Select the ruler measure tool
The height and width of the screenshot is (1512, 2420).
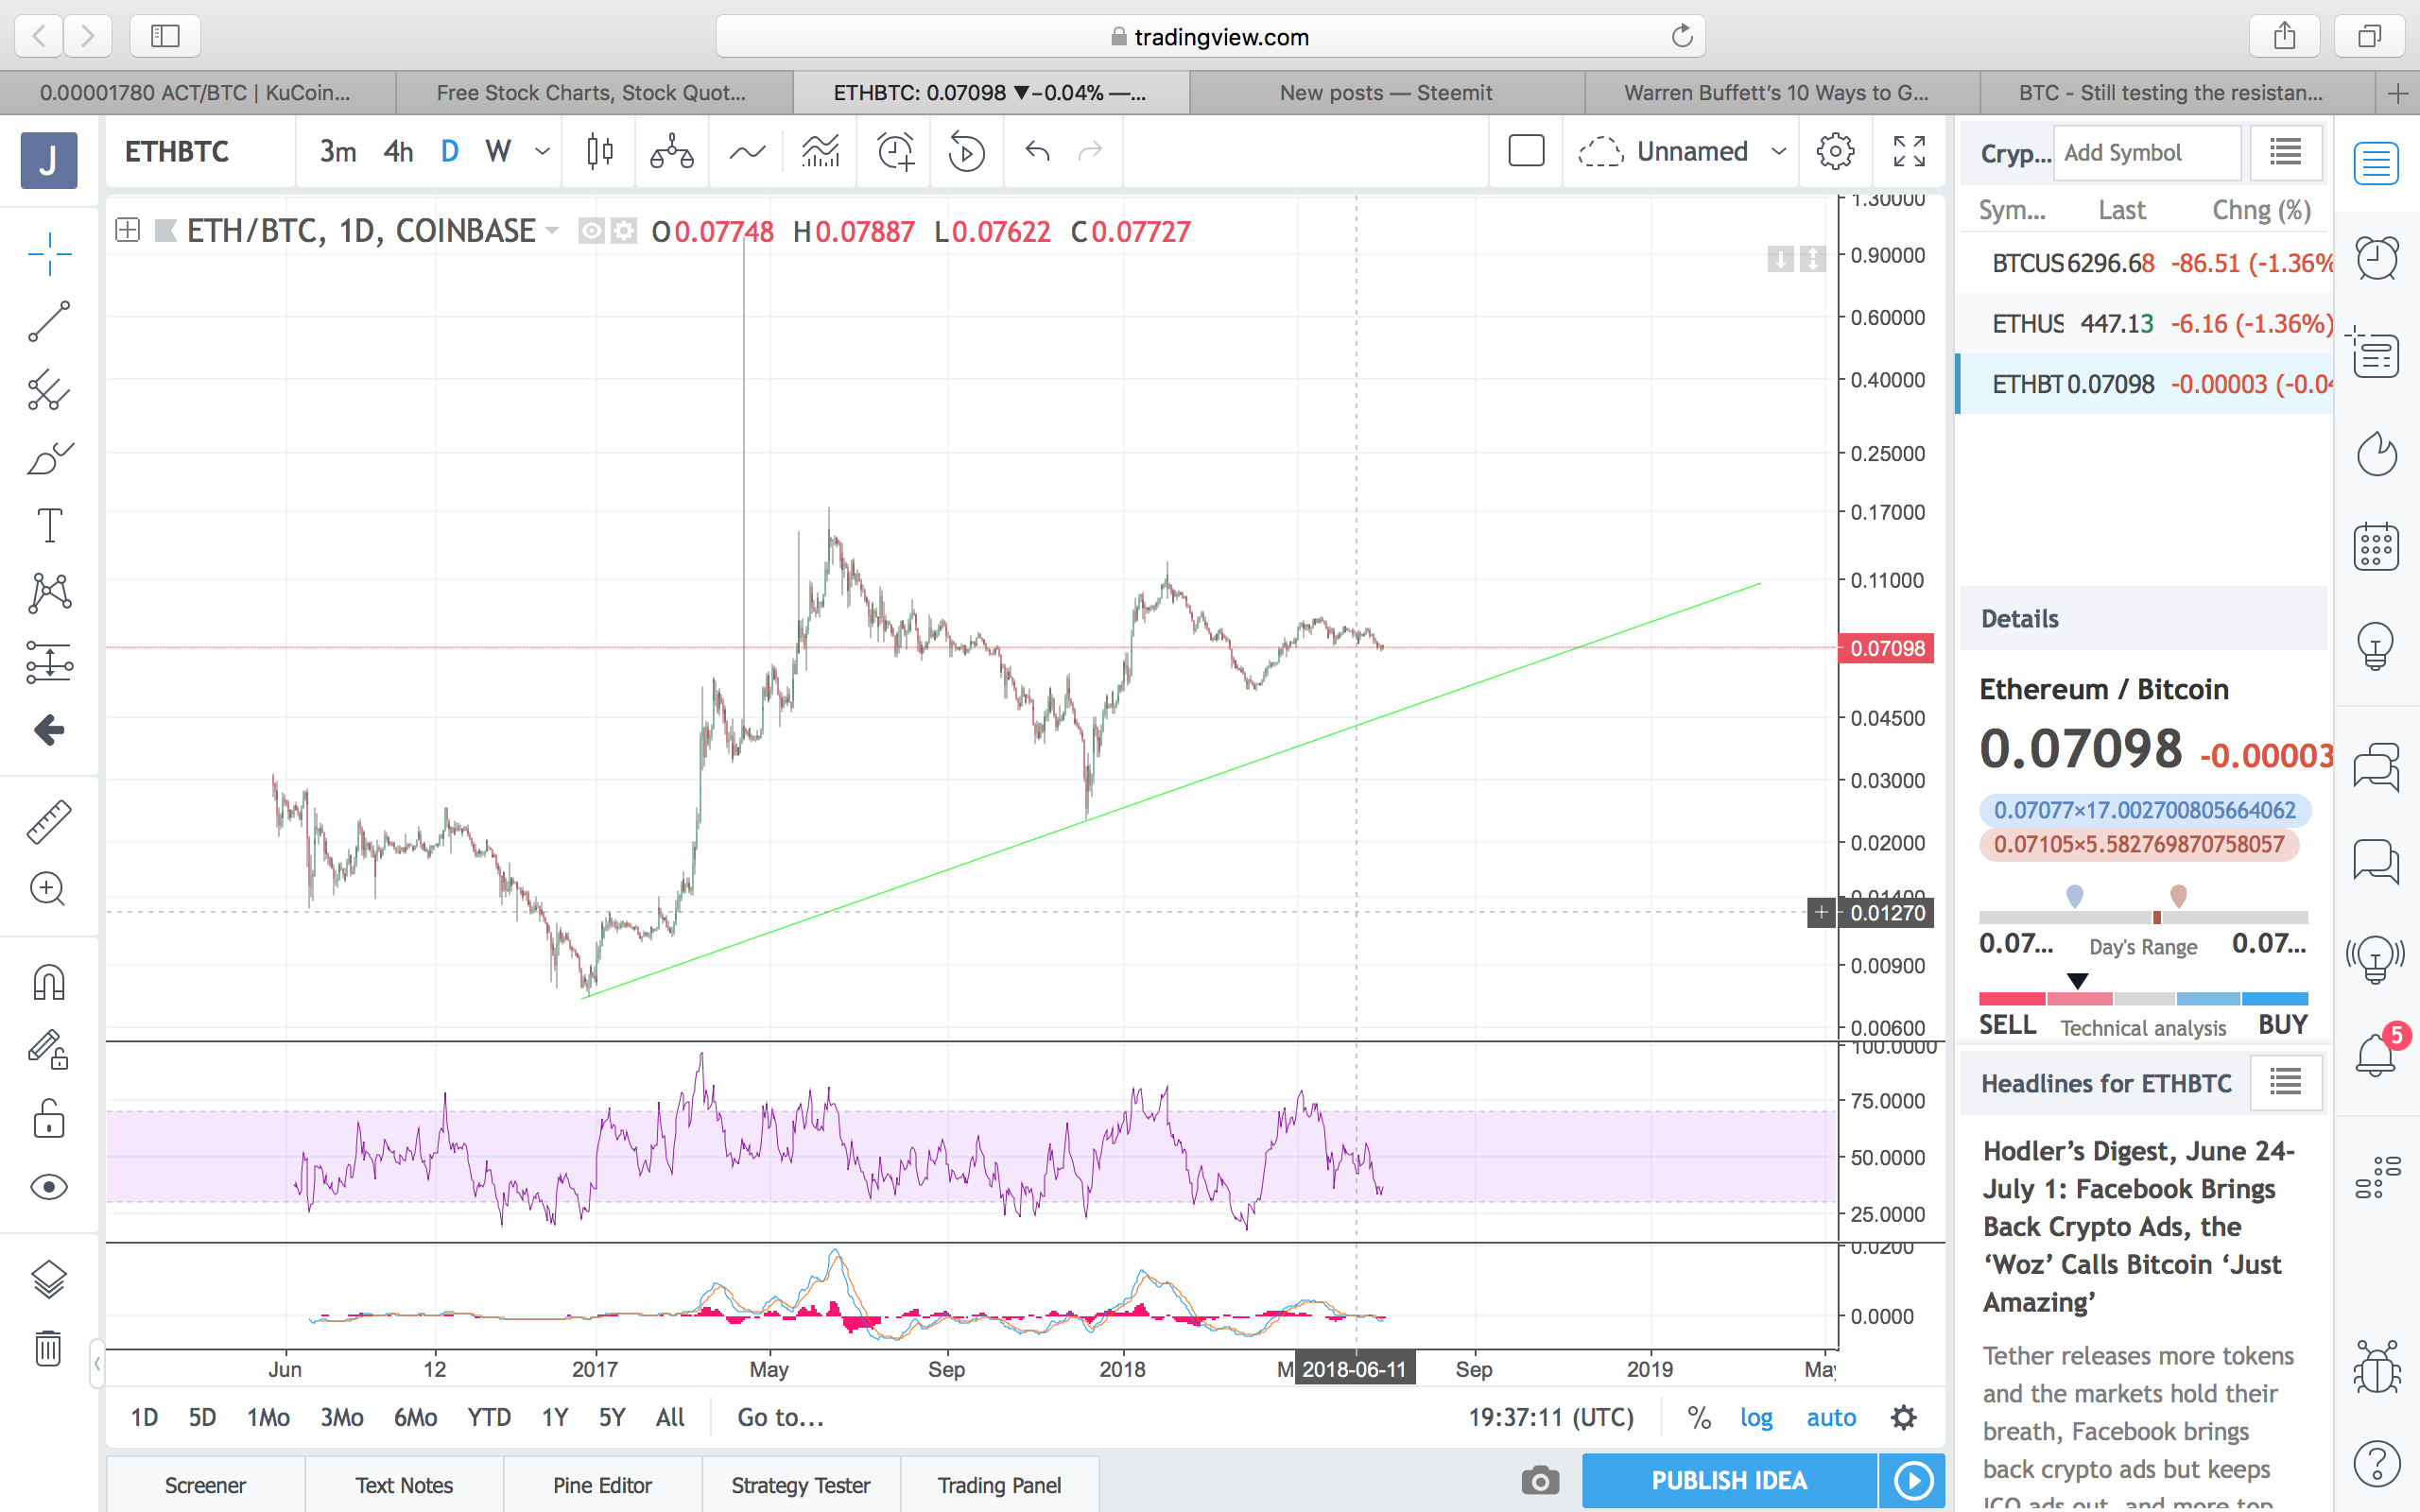pos(48,822)
